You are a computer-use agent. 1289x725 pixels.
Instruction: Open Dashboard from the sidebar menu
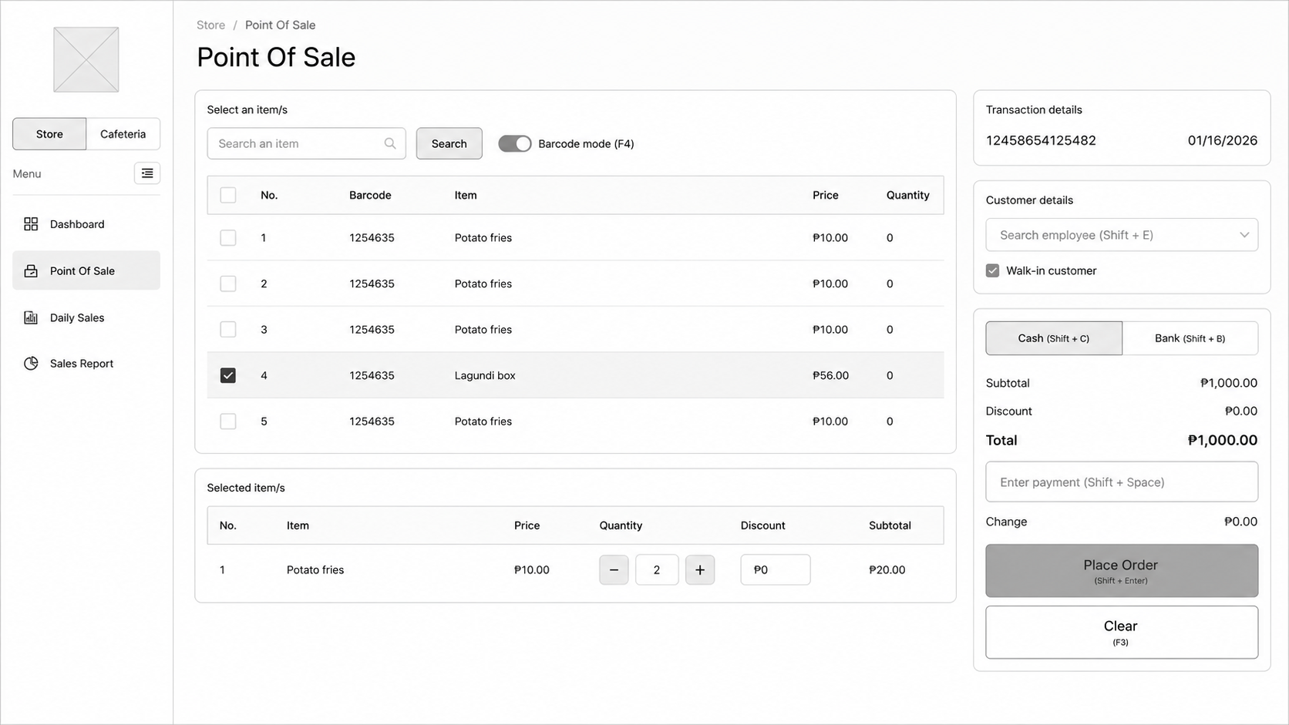pos(86,224)
